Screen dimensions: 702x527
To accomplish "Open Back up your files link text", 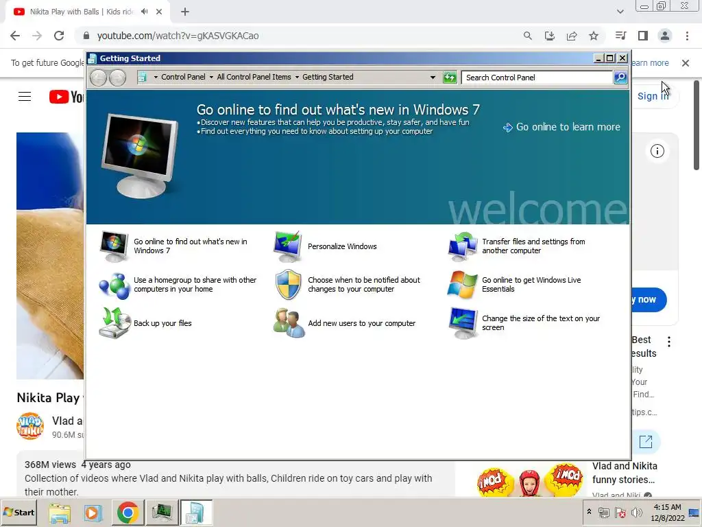I will (162, 323).
